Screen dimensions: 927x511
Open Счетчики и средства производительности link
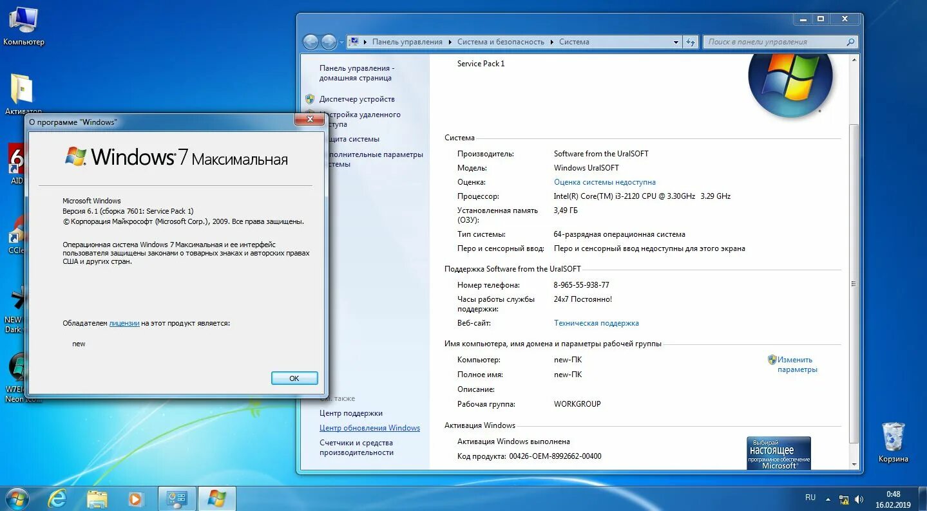(x=356, y=447)
